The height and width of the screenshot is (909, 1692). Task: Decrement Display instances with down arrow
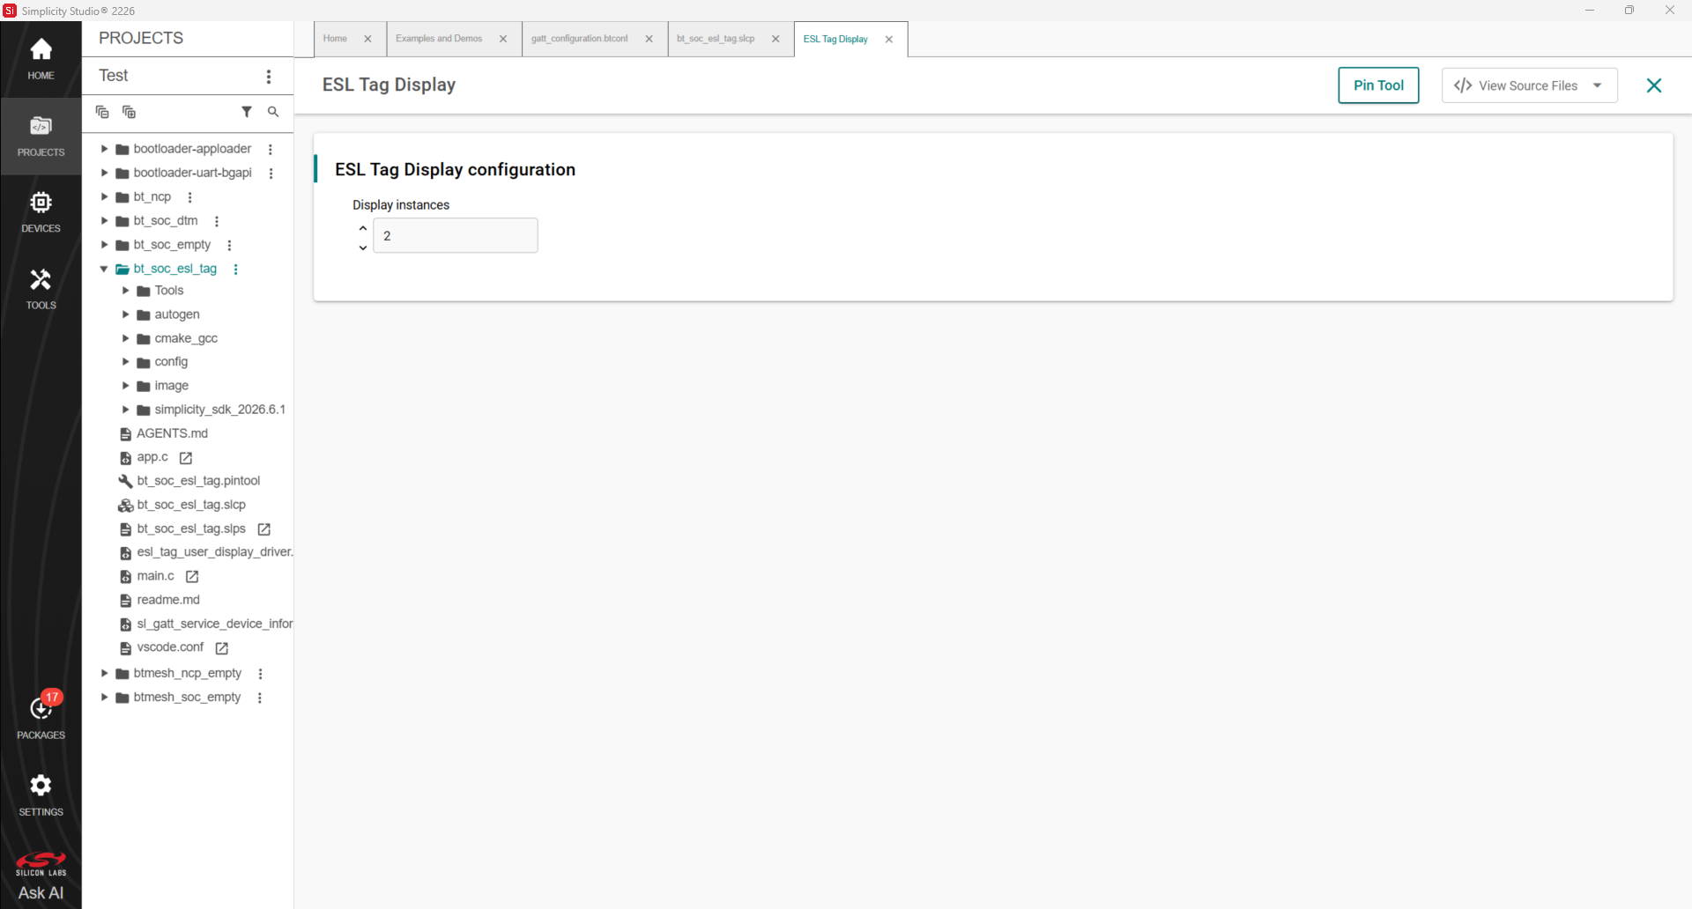pos(363,248)
